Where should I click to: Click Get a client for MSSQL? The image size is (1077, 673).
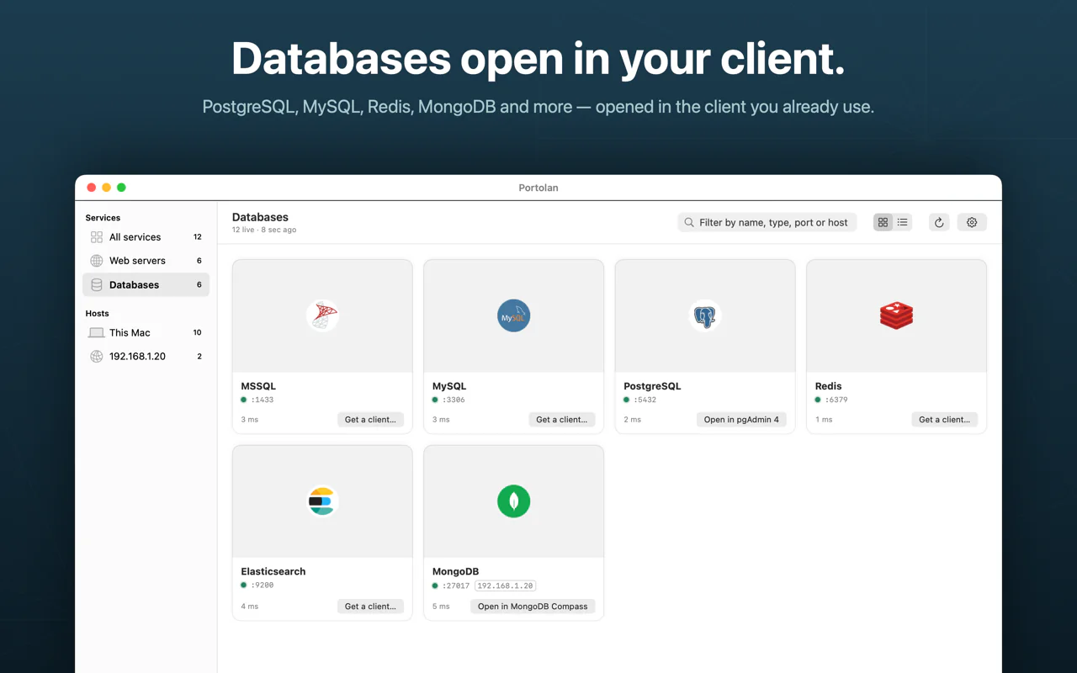click(370, 420)
